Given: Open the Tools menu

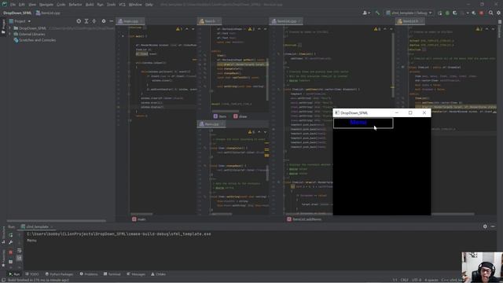Looking at the screenshot, I should pyautogui.click(x=112, y=5).
